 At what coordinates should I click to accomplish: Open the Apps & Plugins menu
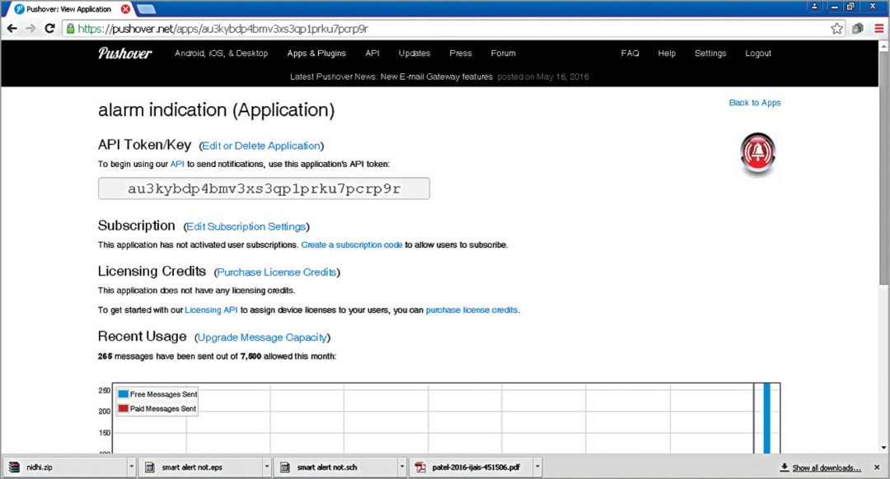[316, 53]
